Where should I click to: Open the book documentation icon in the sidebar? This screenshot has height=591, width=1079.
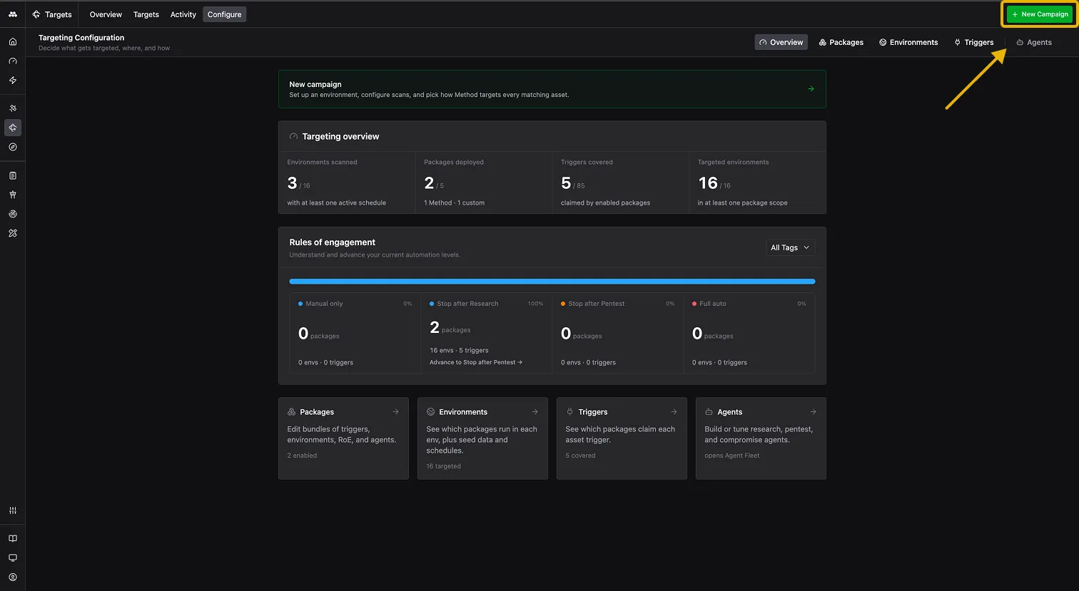click(13, 539)
